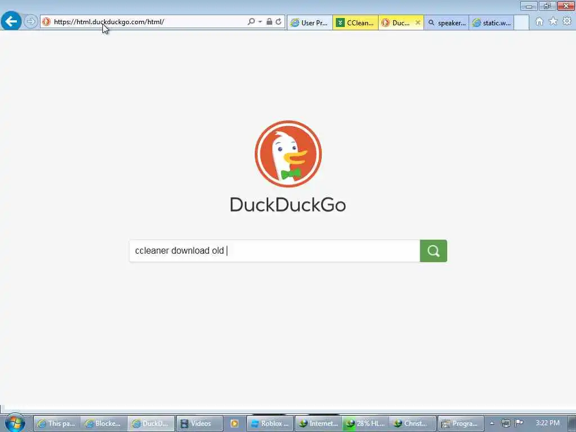The image size is (576, 432).
Task: Open the Internet... download manager taskbar button
Action: coord(318,424)
